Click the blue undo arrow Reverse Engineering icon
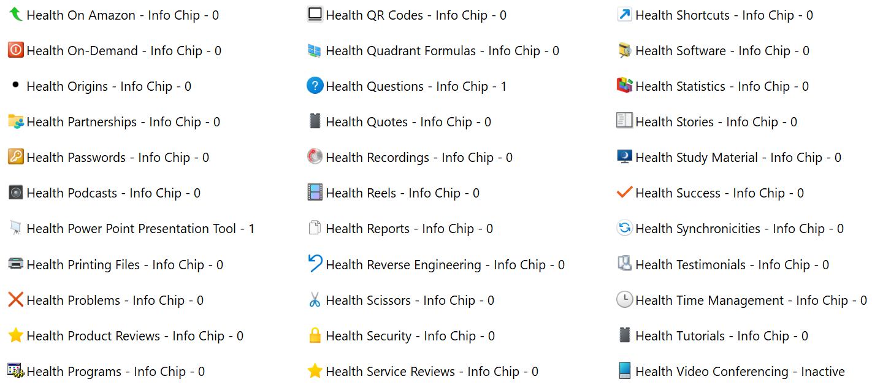872x387 pixels. click(315, 264)
